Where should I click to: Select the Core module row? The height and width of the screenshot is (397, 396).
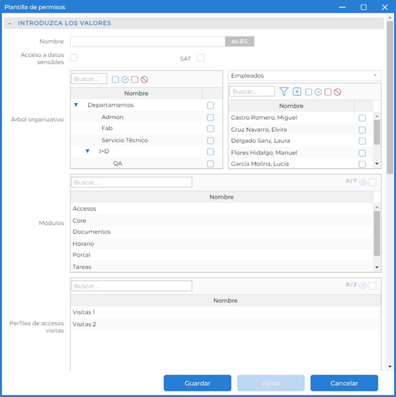tap(222, 220)
